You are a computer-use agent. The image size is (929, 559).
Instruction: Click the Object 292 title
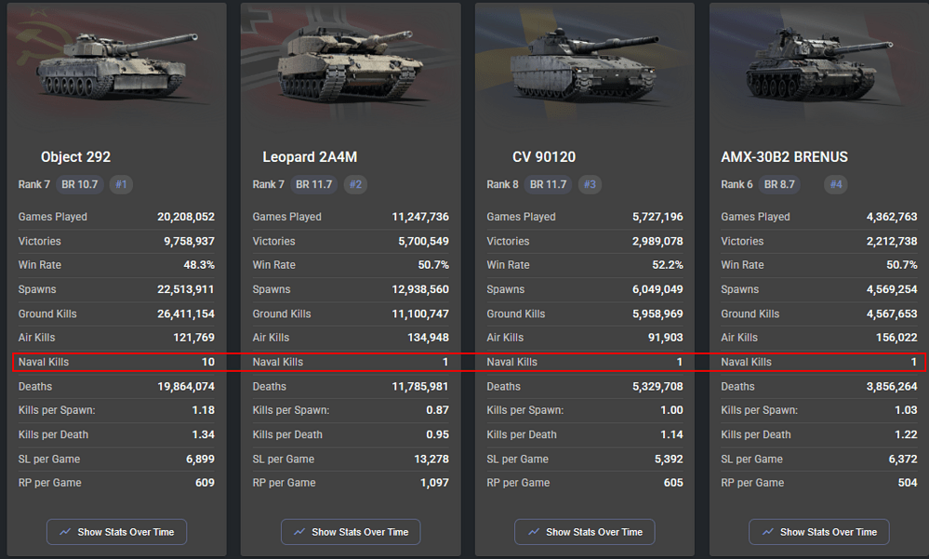pyautogui.click(x=75, y=157)
